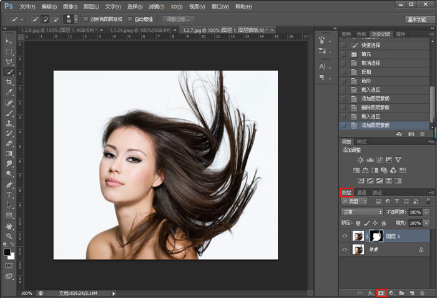Open the 文件(F) menu

(x=27, y=7)
